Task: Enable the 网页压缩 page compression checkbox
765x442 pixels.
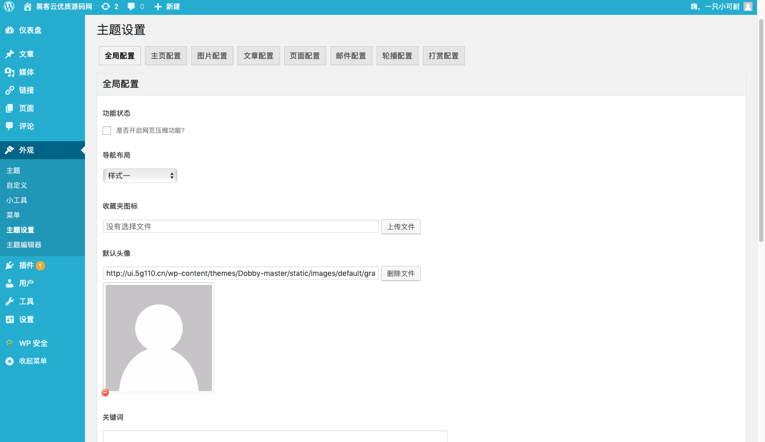Action: pyautogui.click(x=107, y=131)
